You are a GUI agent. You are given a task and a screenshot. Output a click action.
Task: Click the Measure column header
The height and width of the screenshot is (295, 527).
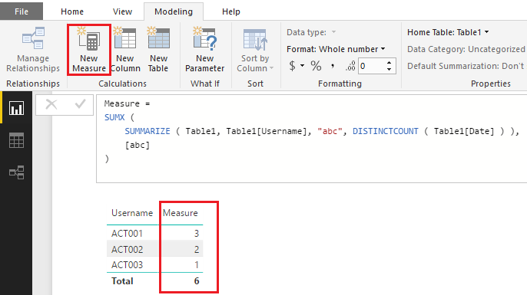click(180, 213)
